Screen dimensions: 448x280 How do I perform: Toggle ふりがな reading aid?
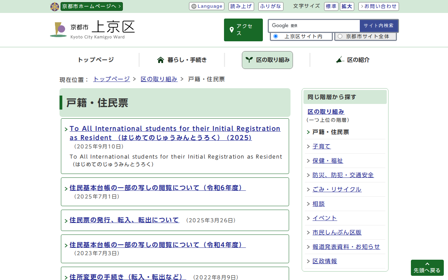pyautogui.click(x=271, y=6)
